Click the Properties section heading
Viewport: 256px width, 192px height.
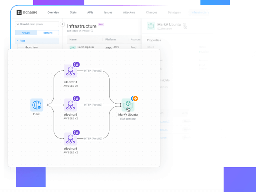(x=154, y=40)
